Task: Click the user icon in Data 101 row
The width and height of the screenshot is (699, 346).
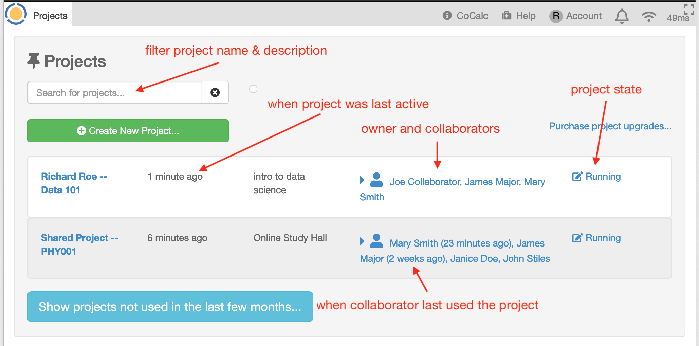Action: [x=376, y=180]
